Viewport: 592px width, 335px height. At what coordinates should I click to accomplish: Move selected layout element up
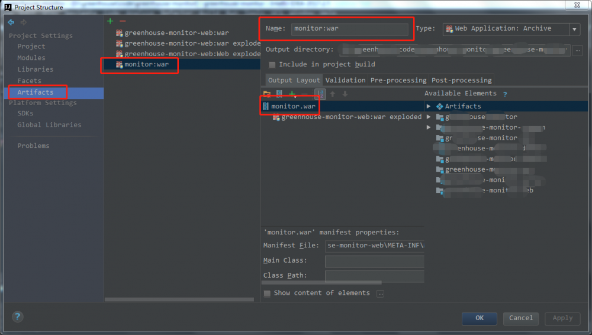pyautogui.click(x=333, y=94)
